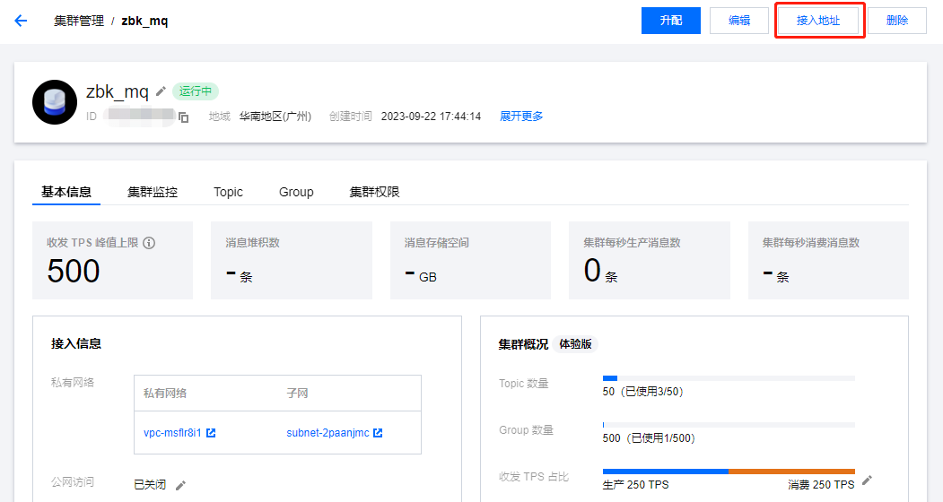Copy the cluster ID icon
Screen dimensions: 943x502
[x=184, y=117]
